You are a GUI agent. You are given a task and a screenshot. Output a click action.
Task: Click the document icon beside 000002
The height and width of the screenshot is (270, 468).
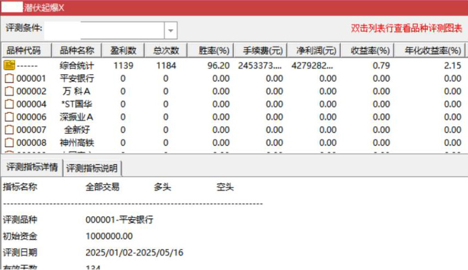tap(9, 91)
